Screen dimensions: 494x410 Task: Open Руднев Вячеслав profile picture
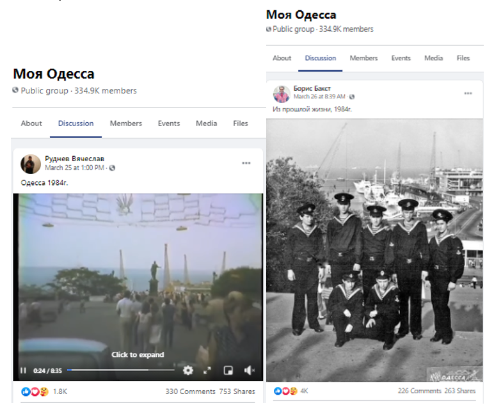pos(31,164)
